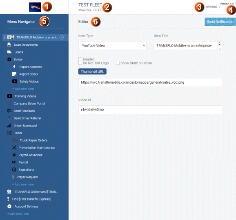The width and height of the screenshot is (236, 220).
Task: Open the Item Type dropdown
Action: 112,46
